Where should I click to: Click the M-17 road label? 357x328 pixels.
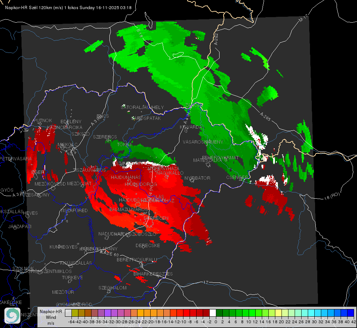(303, 18)
